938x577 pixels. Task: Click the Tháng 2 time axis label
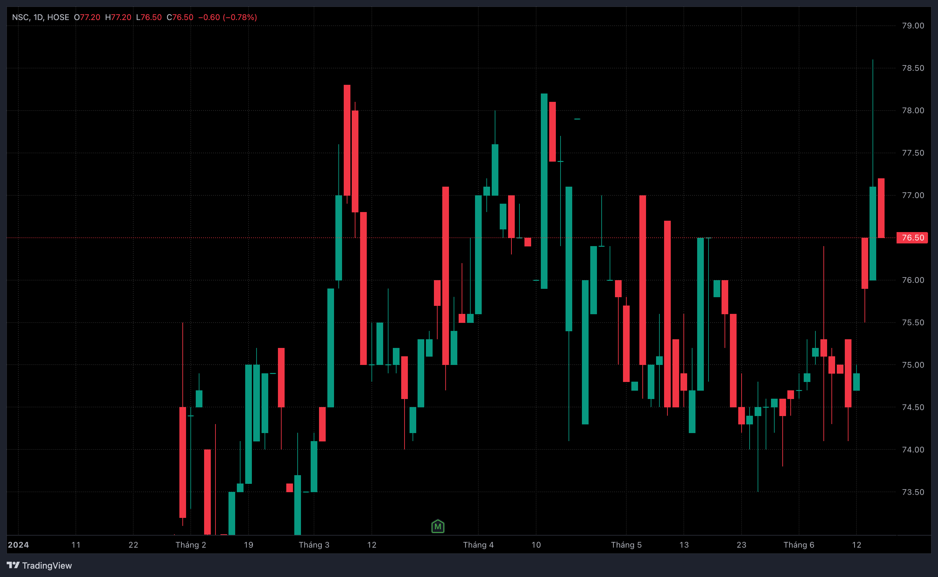(190, 545)
